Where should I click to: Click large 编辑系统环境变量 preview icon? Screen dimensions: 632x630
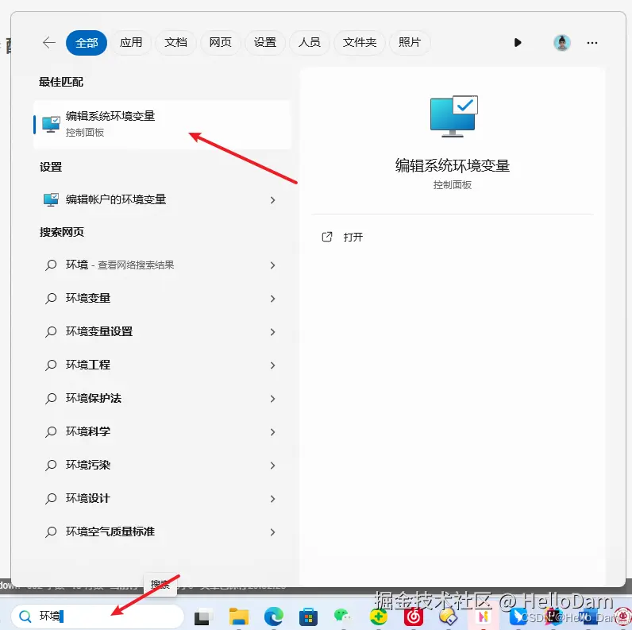[x=453, y=117]
